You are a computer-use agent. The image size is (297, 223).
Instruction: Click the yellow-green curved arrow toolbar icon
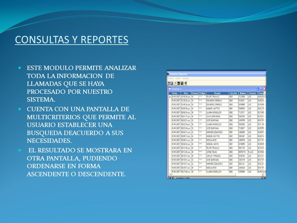pyautogui.click(x=175, y=83)
